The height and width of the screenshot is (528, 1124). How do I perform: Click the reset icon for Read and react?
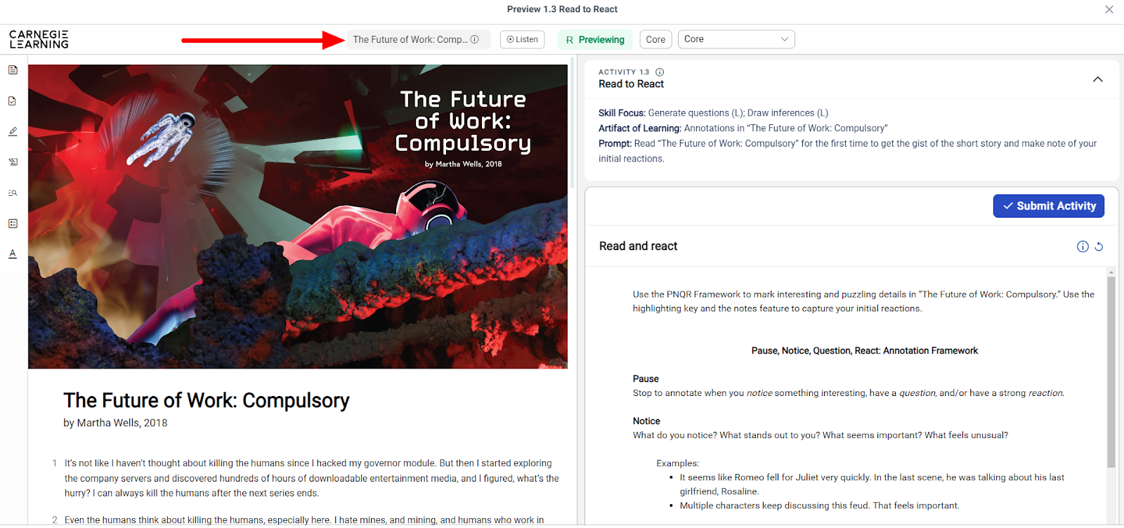click(1099, 246)
